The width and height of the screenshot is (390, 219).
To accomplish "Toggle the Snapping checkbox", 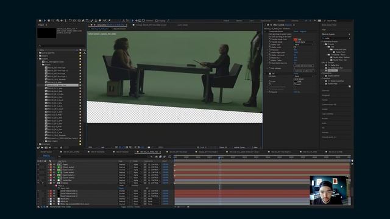I will pyautogui.click(x=157, y=21).
